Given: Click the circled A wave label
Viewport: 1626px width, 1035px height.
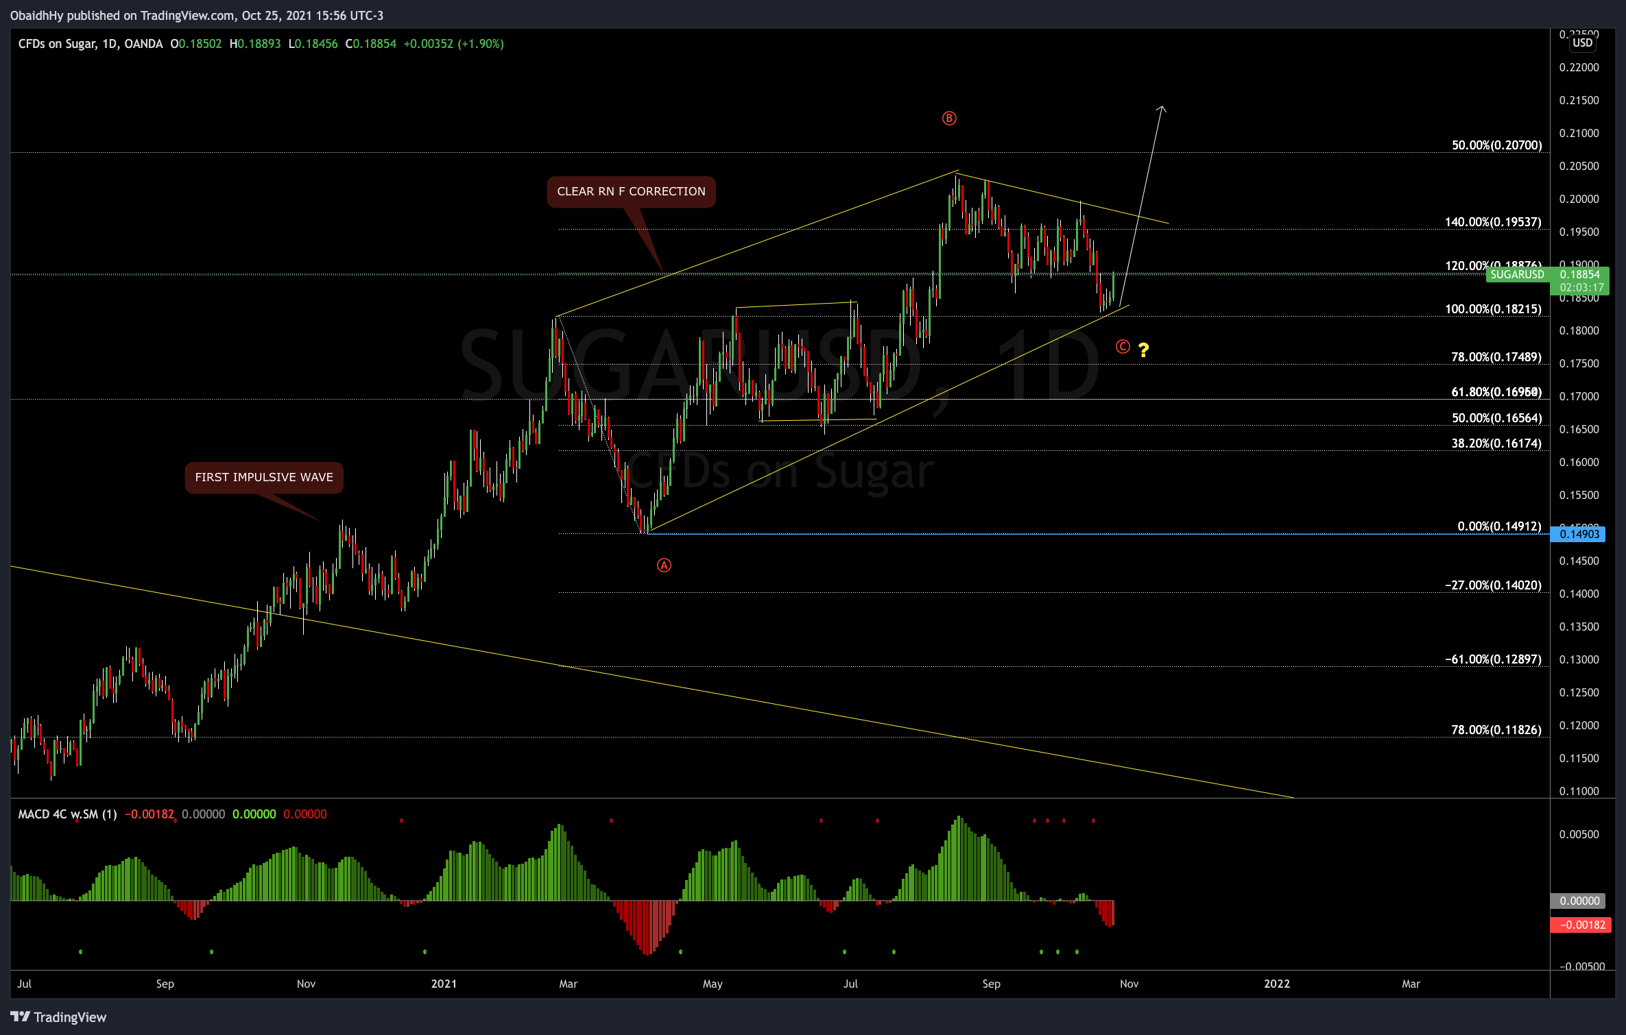Looking at the screenshot, I should point(664,565).
